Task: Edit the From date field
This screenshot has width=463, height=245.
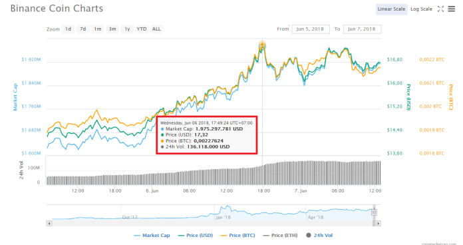Action: pos(311,29)
